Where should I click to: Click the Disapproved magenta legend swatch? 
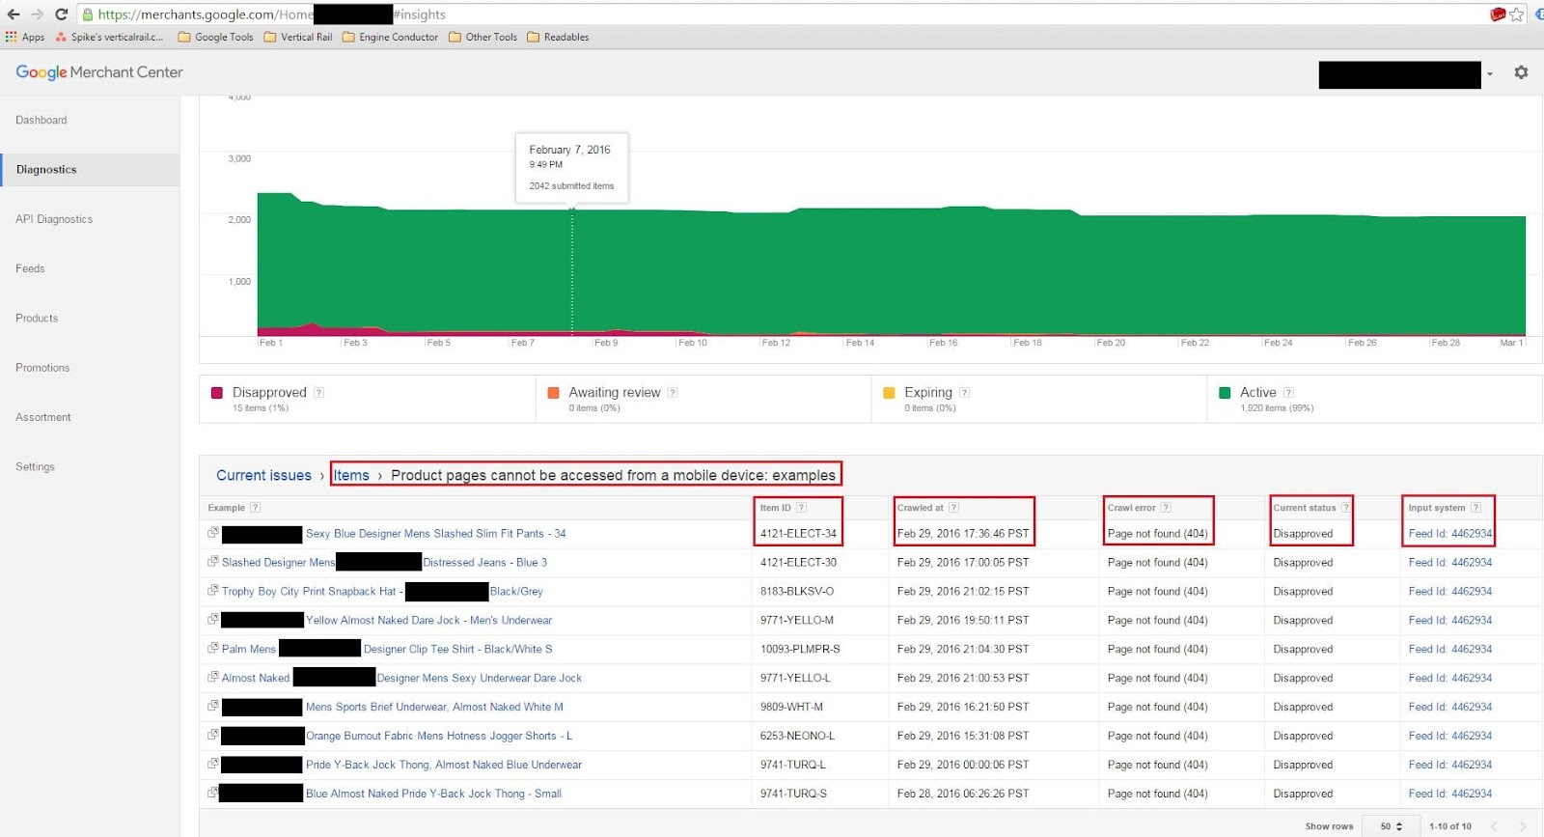tap(217, 393)
